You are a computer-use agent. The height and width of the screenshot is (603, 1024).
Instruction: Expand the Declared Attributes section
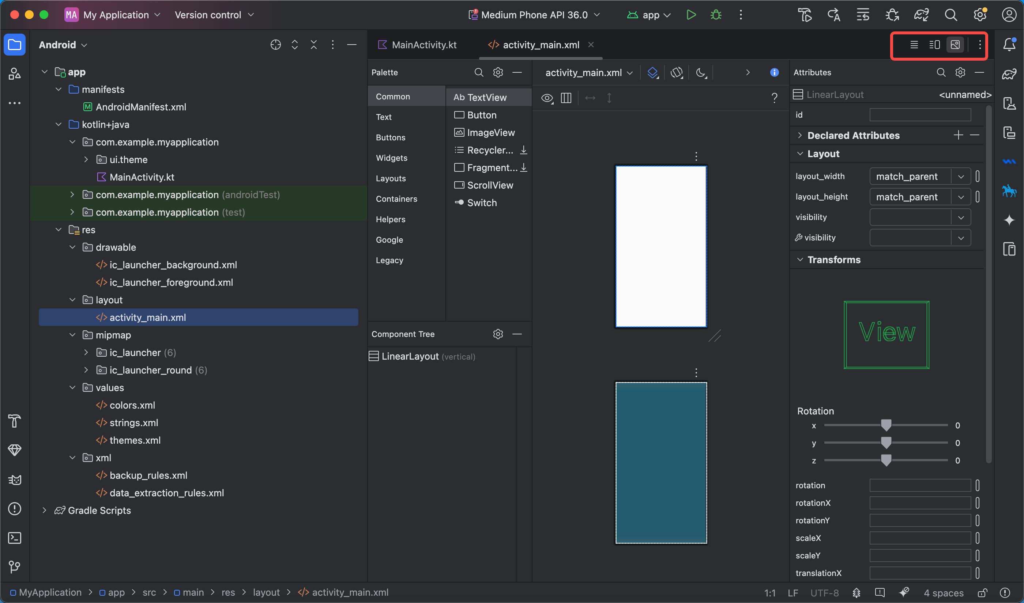799,135
